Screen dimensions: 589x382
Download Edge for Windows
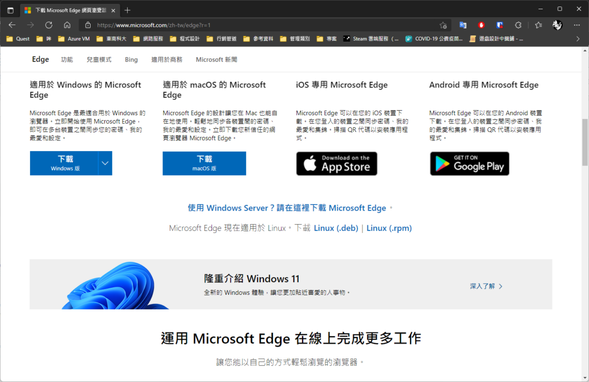pos(64,163)
